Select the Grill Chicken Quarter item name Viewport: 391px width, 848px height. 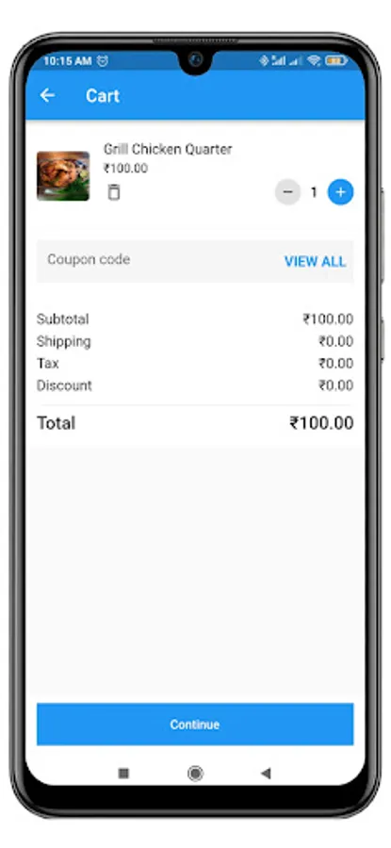click(x=168, y=149)
